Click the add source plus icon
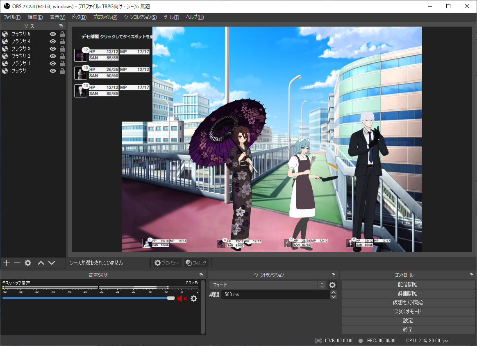Image resolution: width=477 pixels, height=346 pixels. pyautogui.click(x=6, y=263)
